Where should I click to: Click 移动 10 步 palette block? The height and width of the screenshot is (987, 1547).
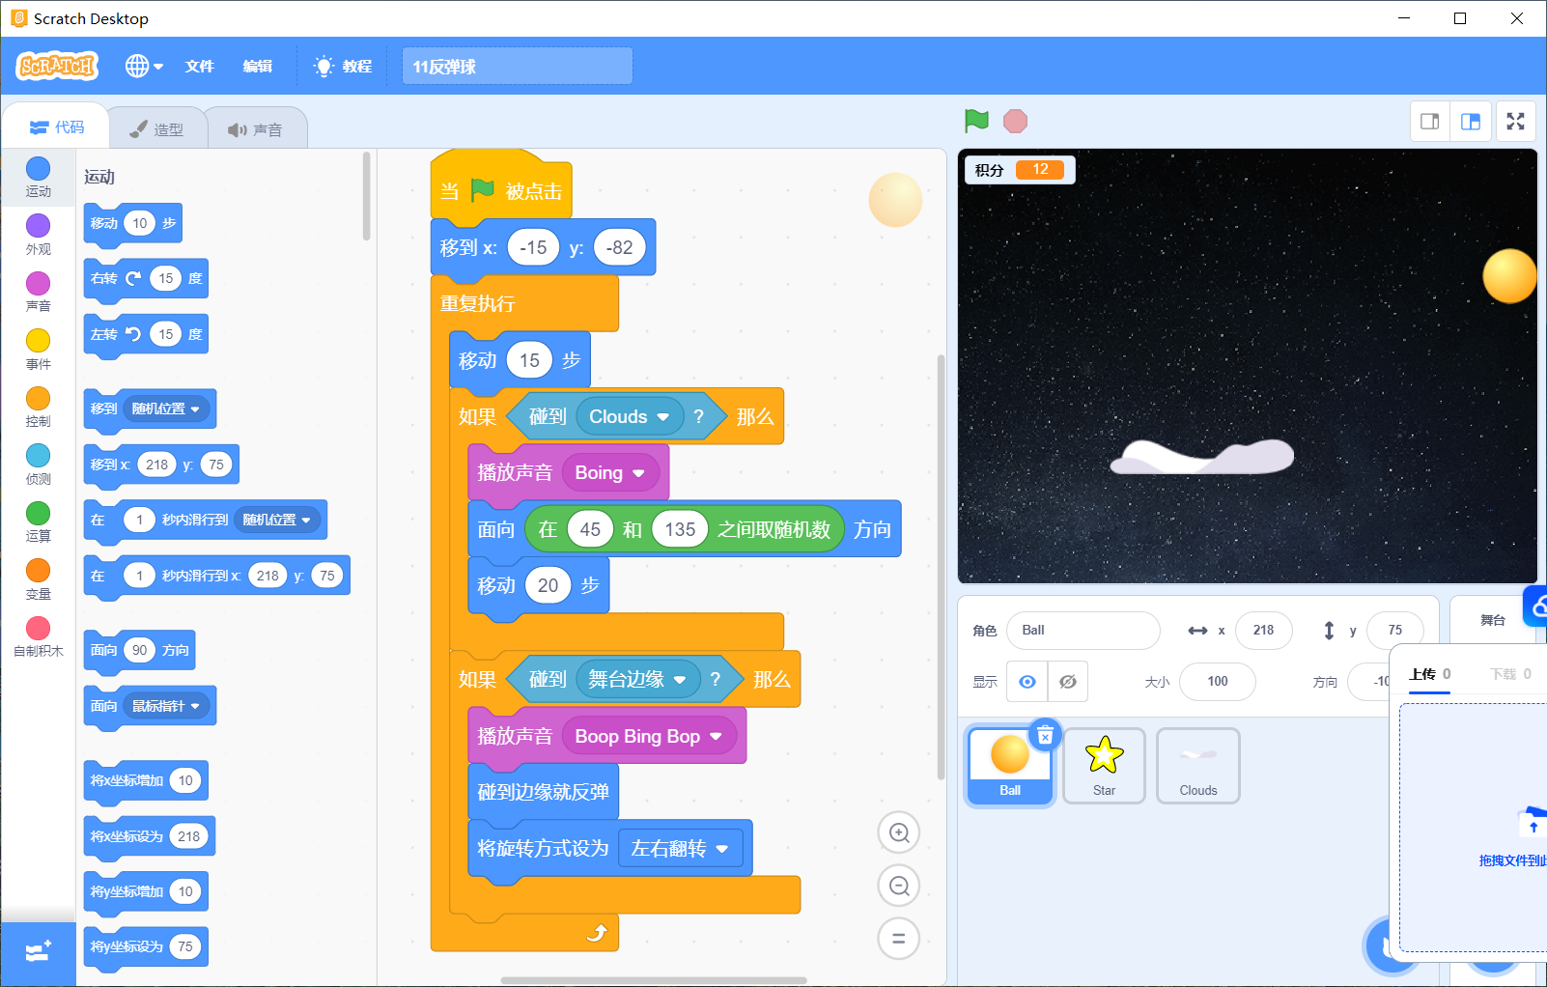tap(132, 223)
